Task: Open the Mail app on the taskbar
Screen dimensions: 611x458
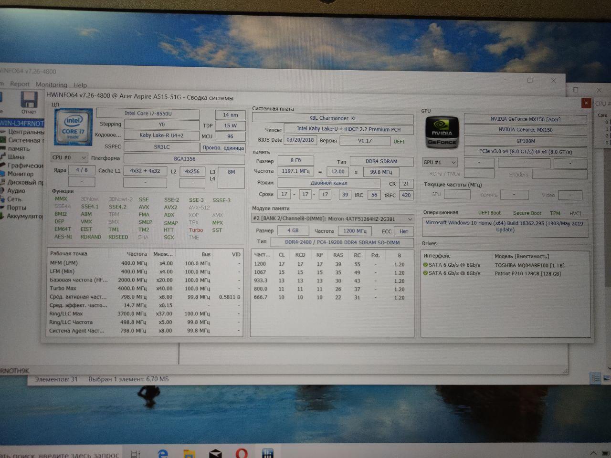Action: tap(215, 453)
